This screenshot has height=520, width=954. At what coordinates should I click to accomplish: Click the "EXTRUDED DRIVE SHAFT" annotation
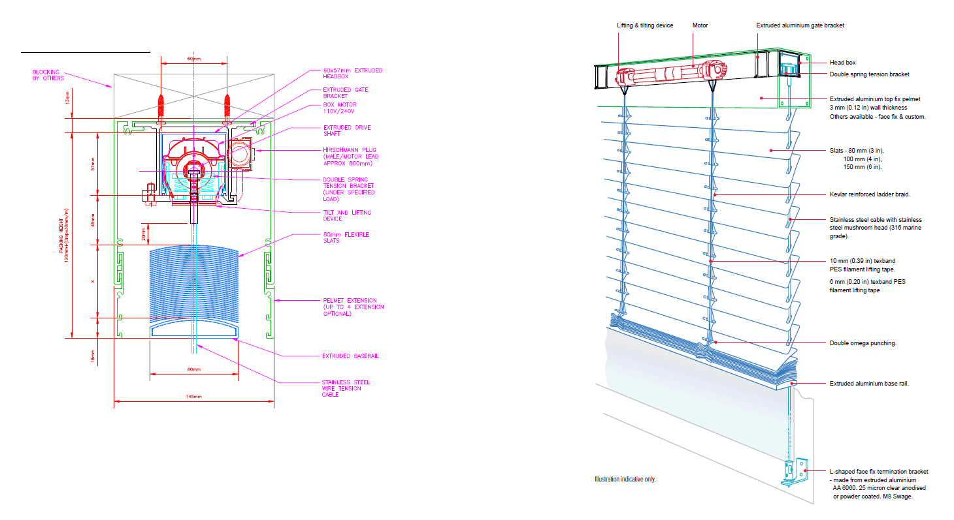click(348, 130)
